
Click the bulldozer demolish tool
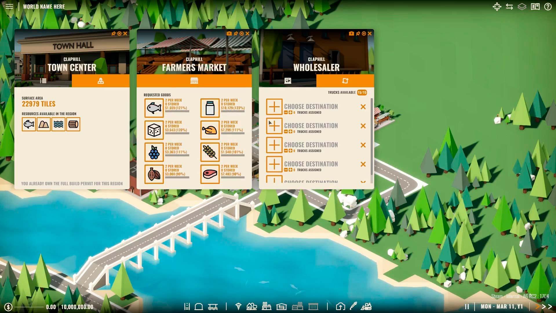click(367, 306)
